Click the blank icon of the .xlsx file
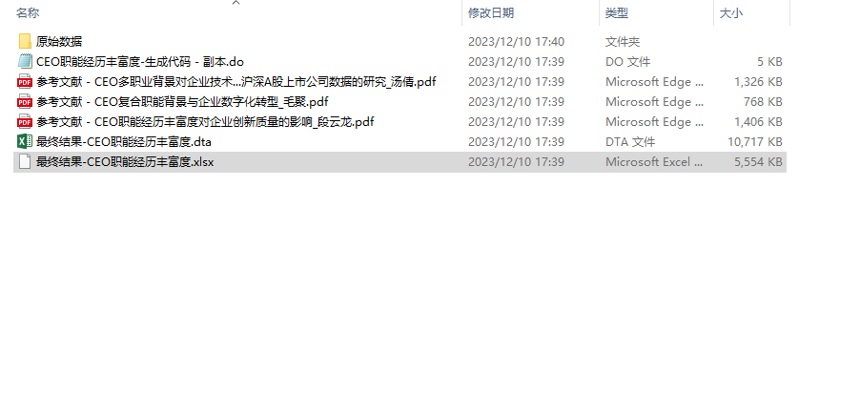Screen dimensions: 860x415 (x=25, y=162)
